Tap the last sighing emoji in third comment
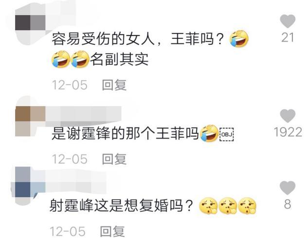Image resolution: width=308 pixels, height=238 pixels. [247, 206]
